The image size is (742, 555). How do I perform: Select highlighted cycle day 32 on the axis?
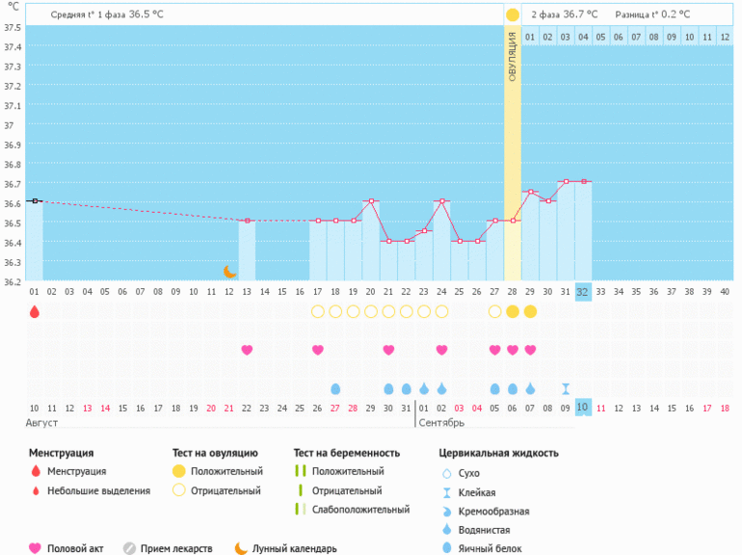pos(582,291)
